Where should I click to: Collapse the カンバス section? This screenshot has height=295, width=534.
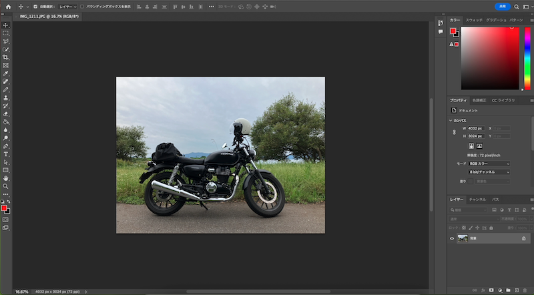451,121
